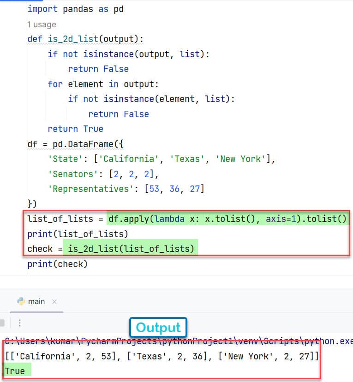The width and height of the screenshot is (353, 382).
Task: Click 'for element in output:' line
Action: point(103,84)
